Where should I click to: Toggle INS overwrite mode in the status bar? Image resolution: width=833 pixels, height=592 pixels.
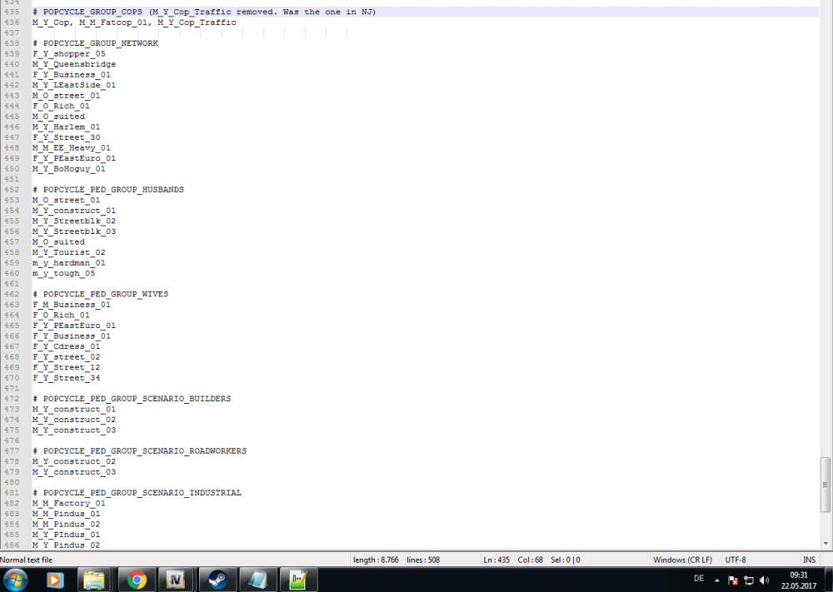point(808,559)
